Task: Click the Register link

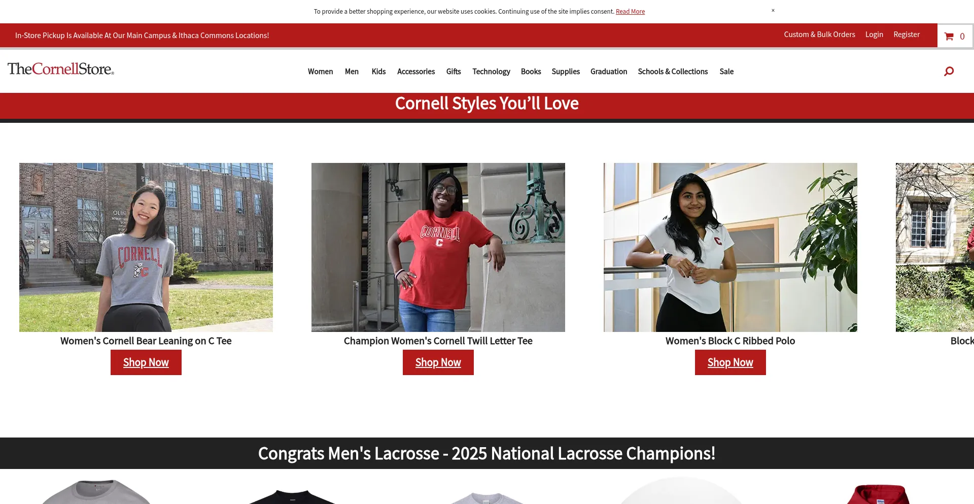Action: (x=906, y=35)
